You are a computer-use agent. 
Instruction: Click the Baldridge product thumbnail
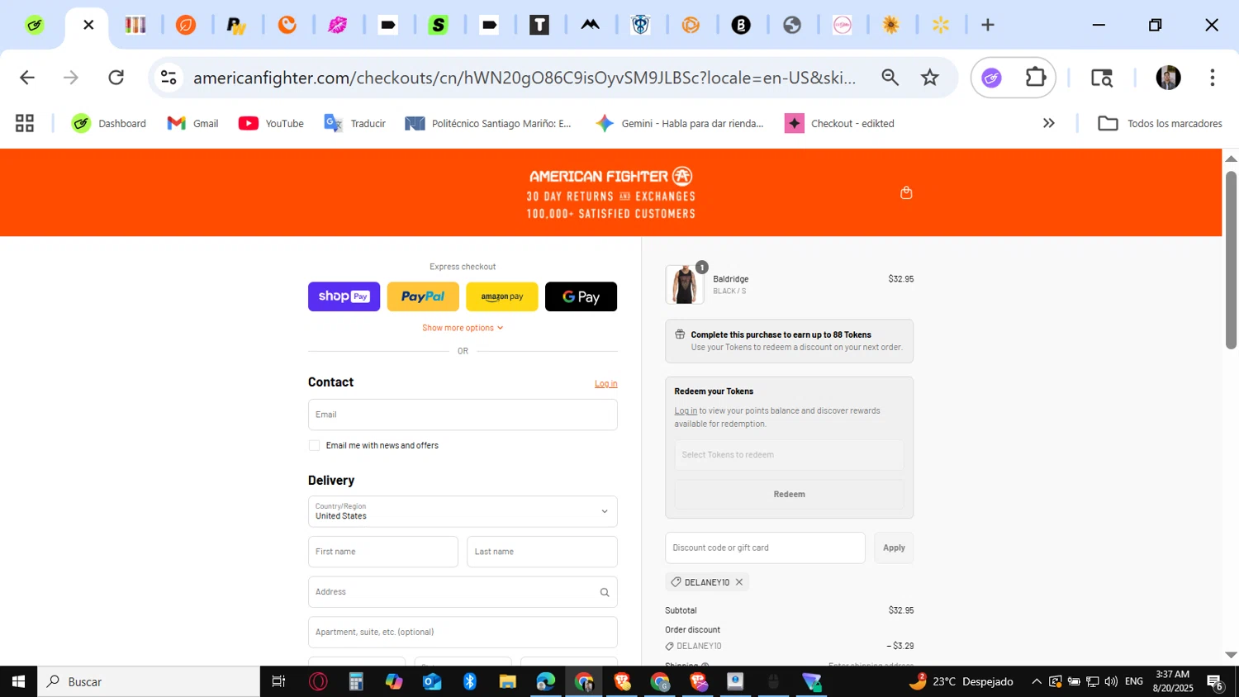[685, 285]
